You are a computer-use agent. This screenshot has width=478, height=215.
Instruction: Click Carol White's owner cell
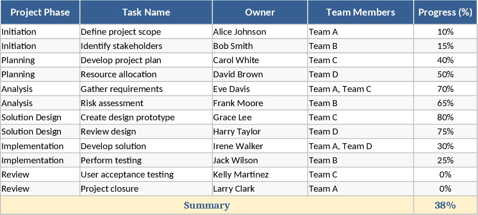pyautogui.click(x=260, y=60)
